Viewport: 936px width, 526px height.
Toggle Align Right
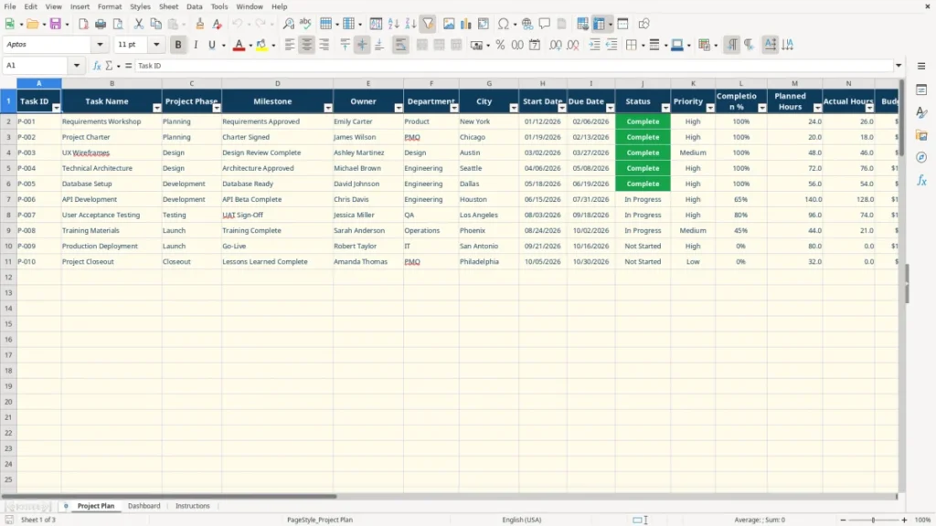(324, 45)
